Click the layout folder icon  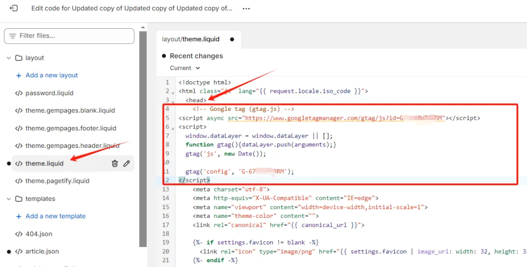coord(19,58)
